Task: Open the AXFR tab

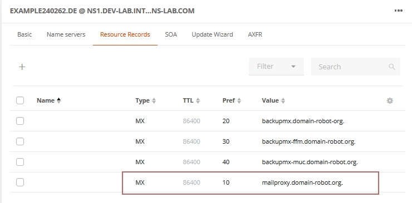Action: coord(255,34)
